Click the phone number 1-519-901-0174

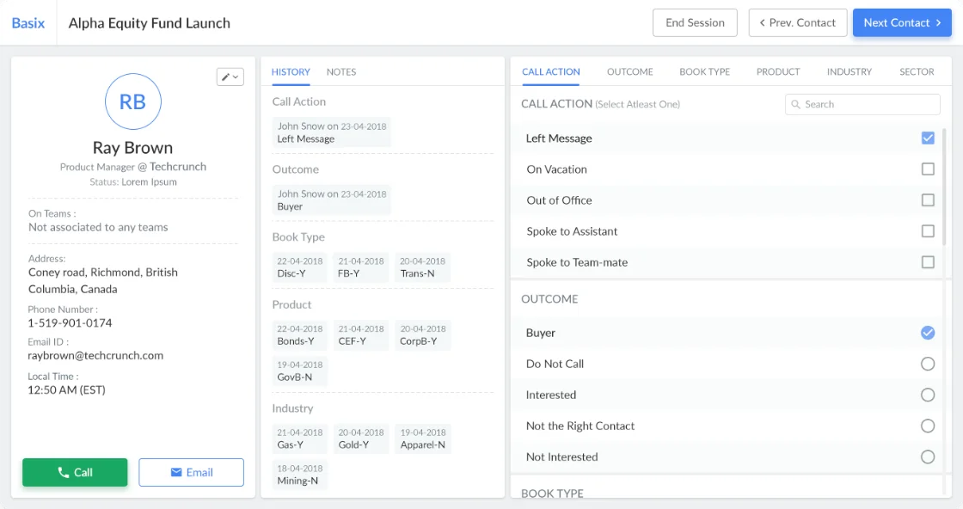tap(70, 323)
